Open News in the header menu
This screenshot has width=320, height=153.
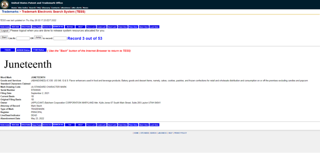pos(85,8)
